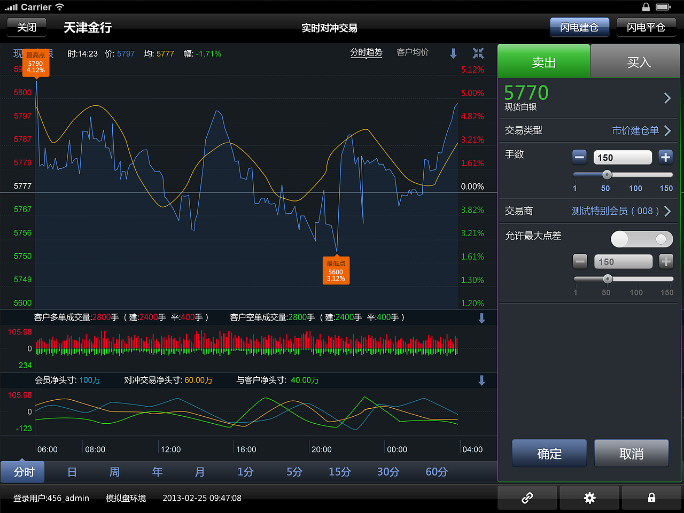The height and width of the screenshot is (513, 684).
Task: Select 客户均价 chart view
Action: pyautogui.click(x=413, y=52)
